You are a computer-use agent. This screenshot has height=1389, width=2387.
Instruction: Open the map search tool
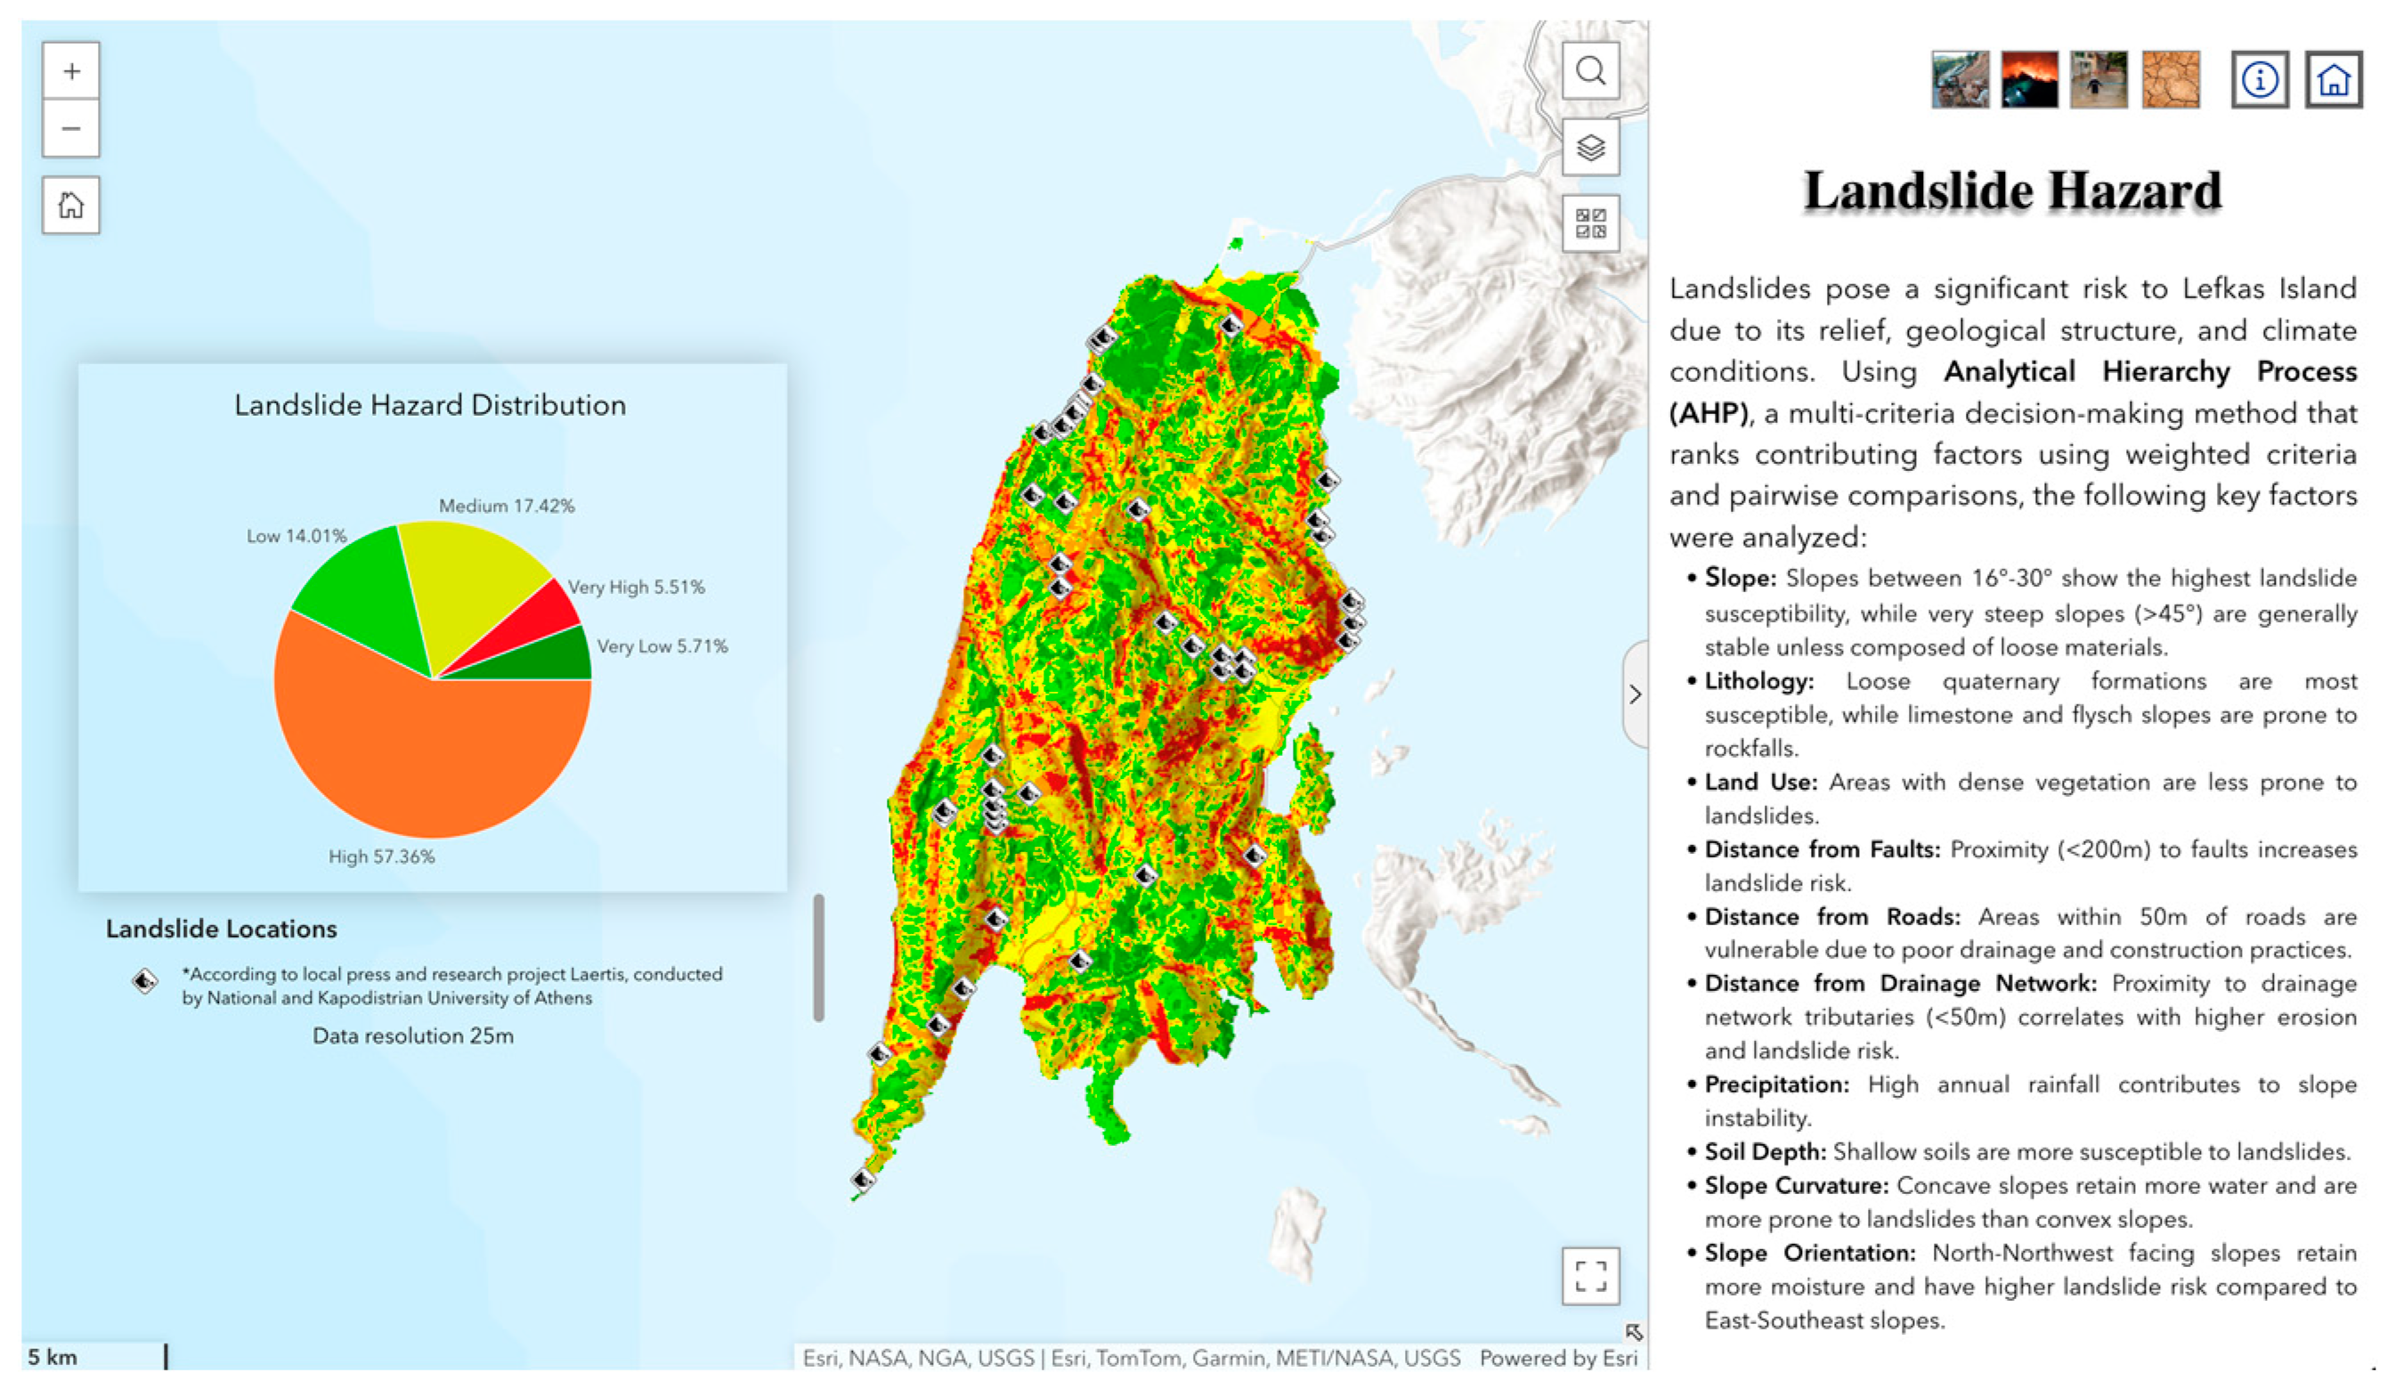point(1590,71)
